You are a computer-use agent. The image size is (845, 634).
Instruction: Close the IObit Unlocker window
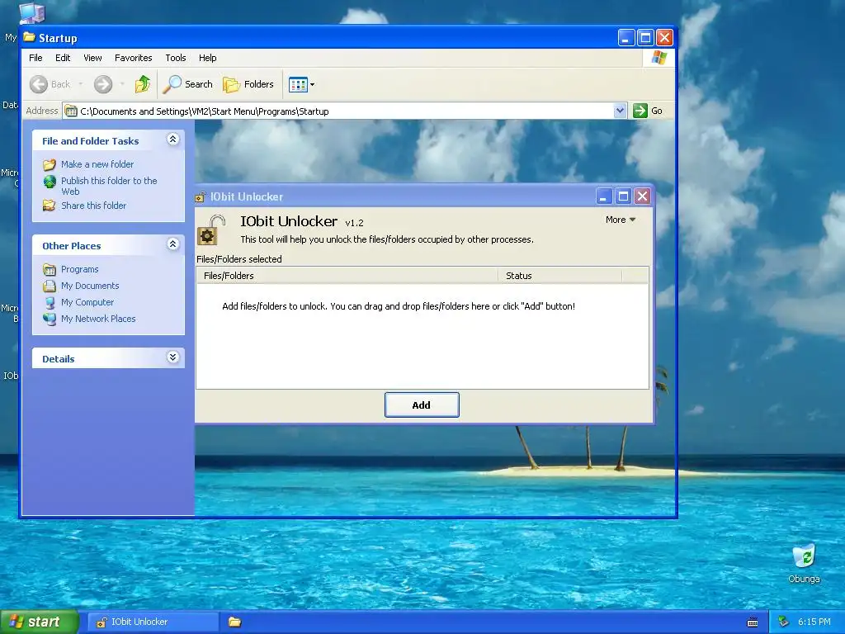click(x=642, y=196)
